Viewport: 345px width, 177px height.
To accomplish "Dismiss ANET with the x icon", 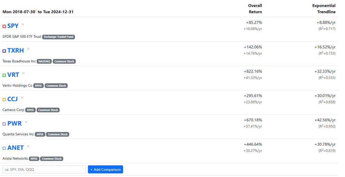I will [28, 146].
